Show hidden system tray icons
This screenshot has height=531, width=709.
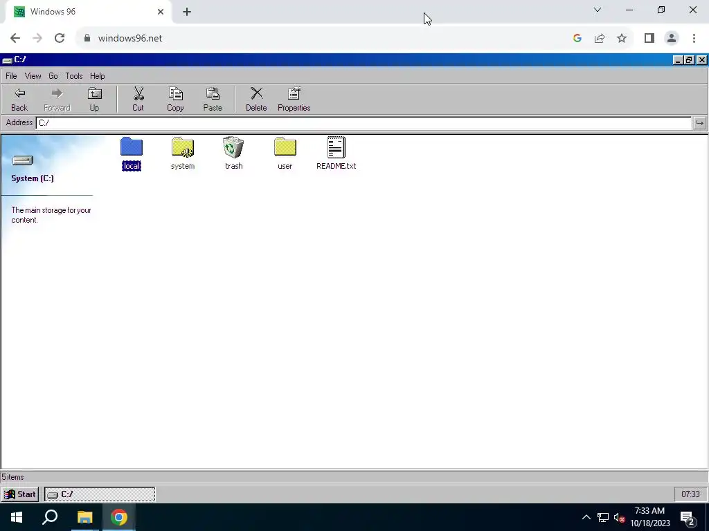586,517
